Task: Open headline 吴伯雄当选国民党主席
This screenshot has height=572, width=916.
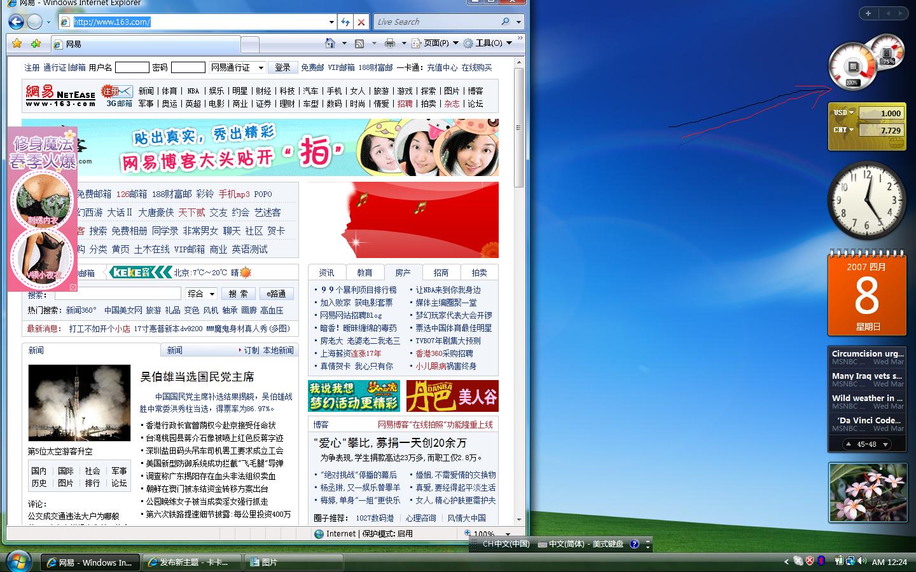Action: point(197,377)
